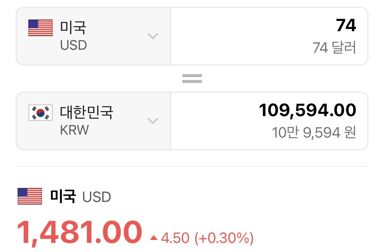Screen dimensions: 384x252
Task: Click the "10만 9,594 원" caption text
Action: point(314,133)
